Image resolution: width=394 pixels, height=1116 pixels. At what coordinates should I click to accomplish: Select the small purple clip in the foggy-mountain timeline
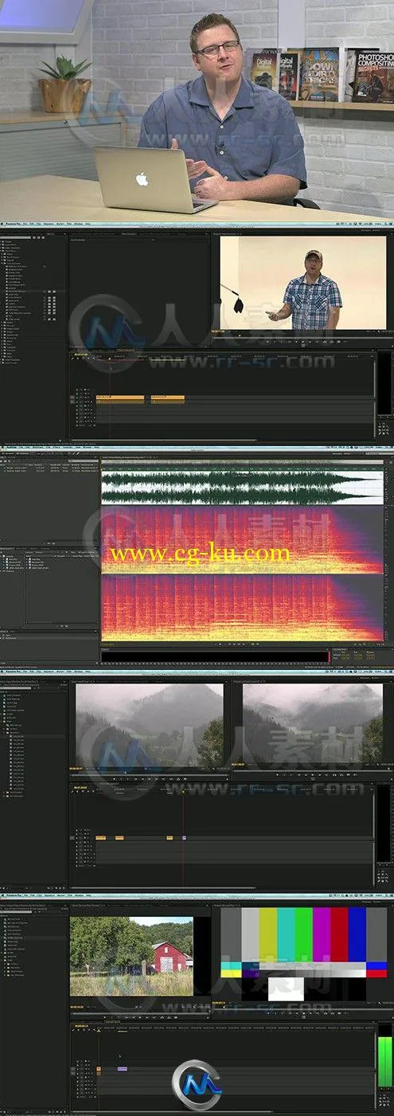(184, 837)
